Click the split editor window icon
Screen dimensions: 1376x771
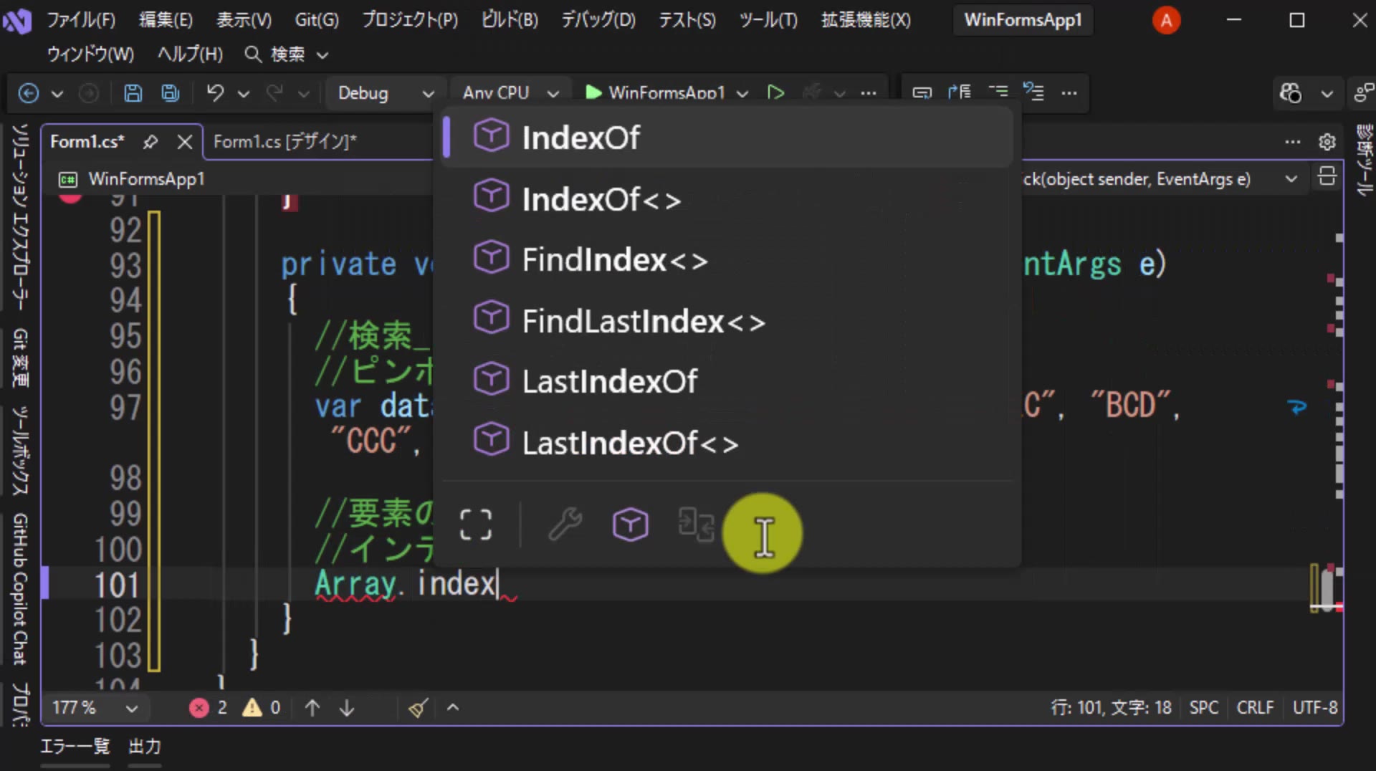[1327, 177]
